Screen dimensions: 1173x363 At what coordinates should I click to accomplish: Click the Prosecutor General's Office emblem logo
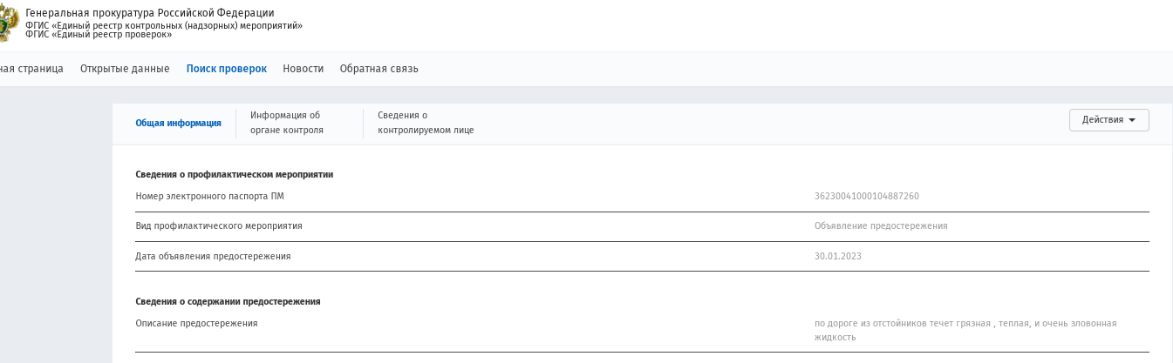(x=9, y=24)
